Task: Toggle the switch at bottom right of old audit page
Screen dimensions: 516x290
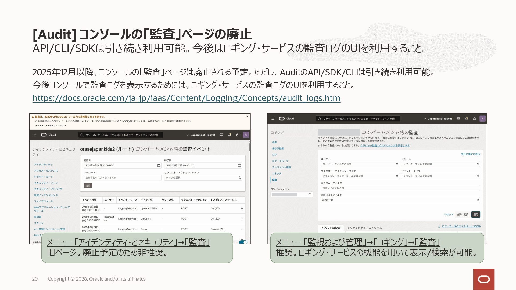Action: pos(243,242)
